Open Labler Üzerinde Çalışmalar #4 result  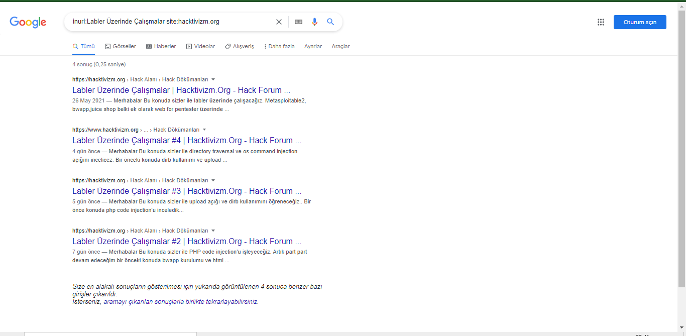(x=187, y=141)
